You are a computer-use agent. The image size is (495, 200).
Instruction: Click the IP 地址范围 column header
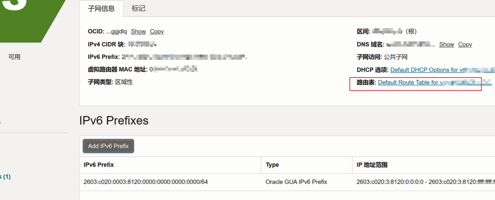tap(372, 165)
